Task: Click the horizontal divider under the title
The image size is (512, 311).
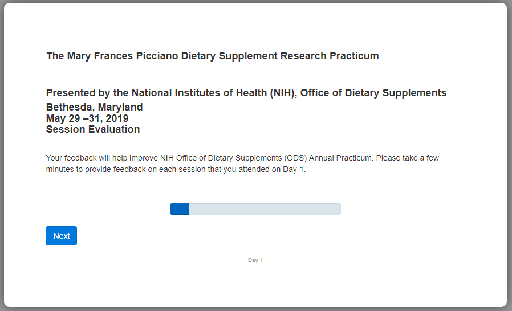Action: [255, 73]
